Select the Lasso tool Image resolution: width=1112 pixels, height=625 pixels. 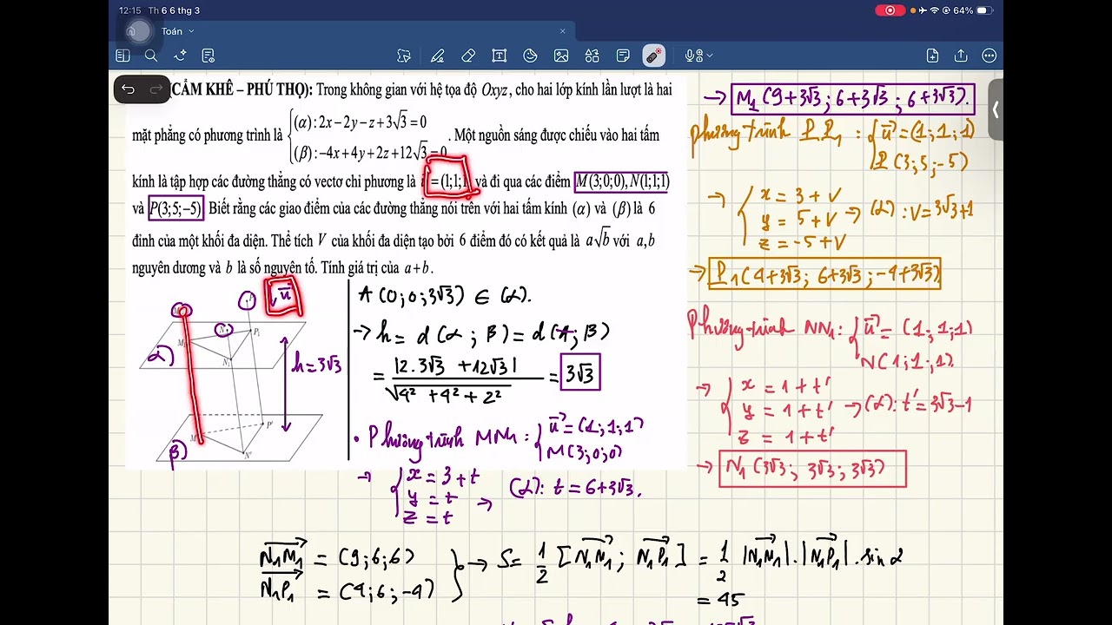coord(404,56)
